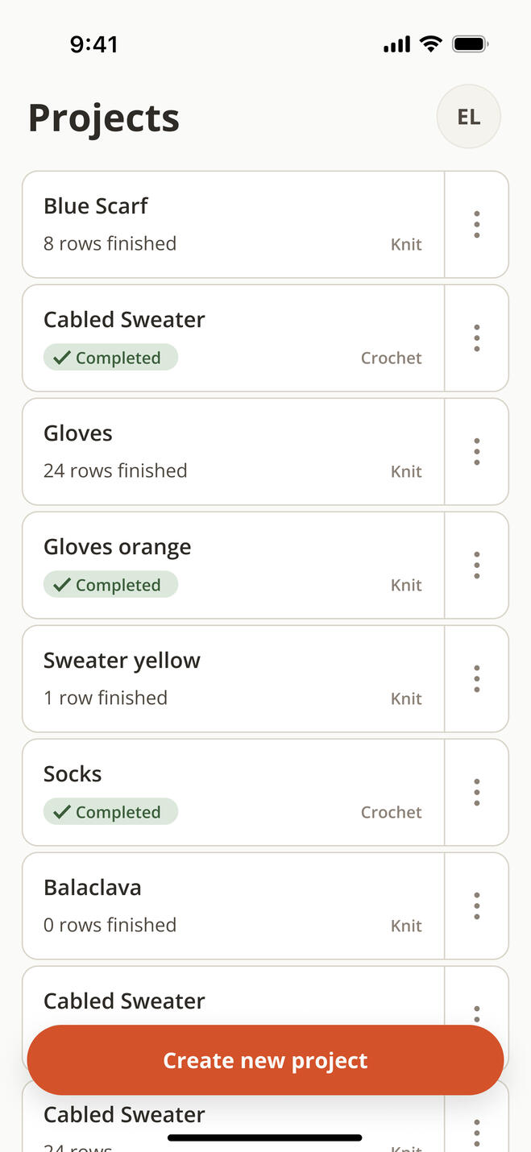Open the Blue Scarf project
Viewport: 531px width, 1152px height.
tap(234, 225)
